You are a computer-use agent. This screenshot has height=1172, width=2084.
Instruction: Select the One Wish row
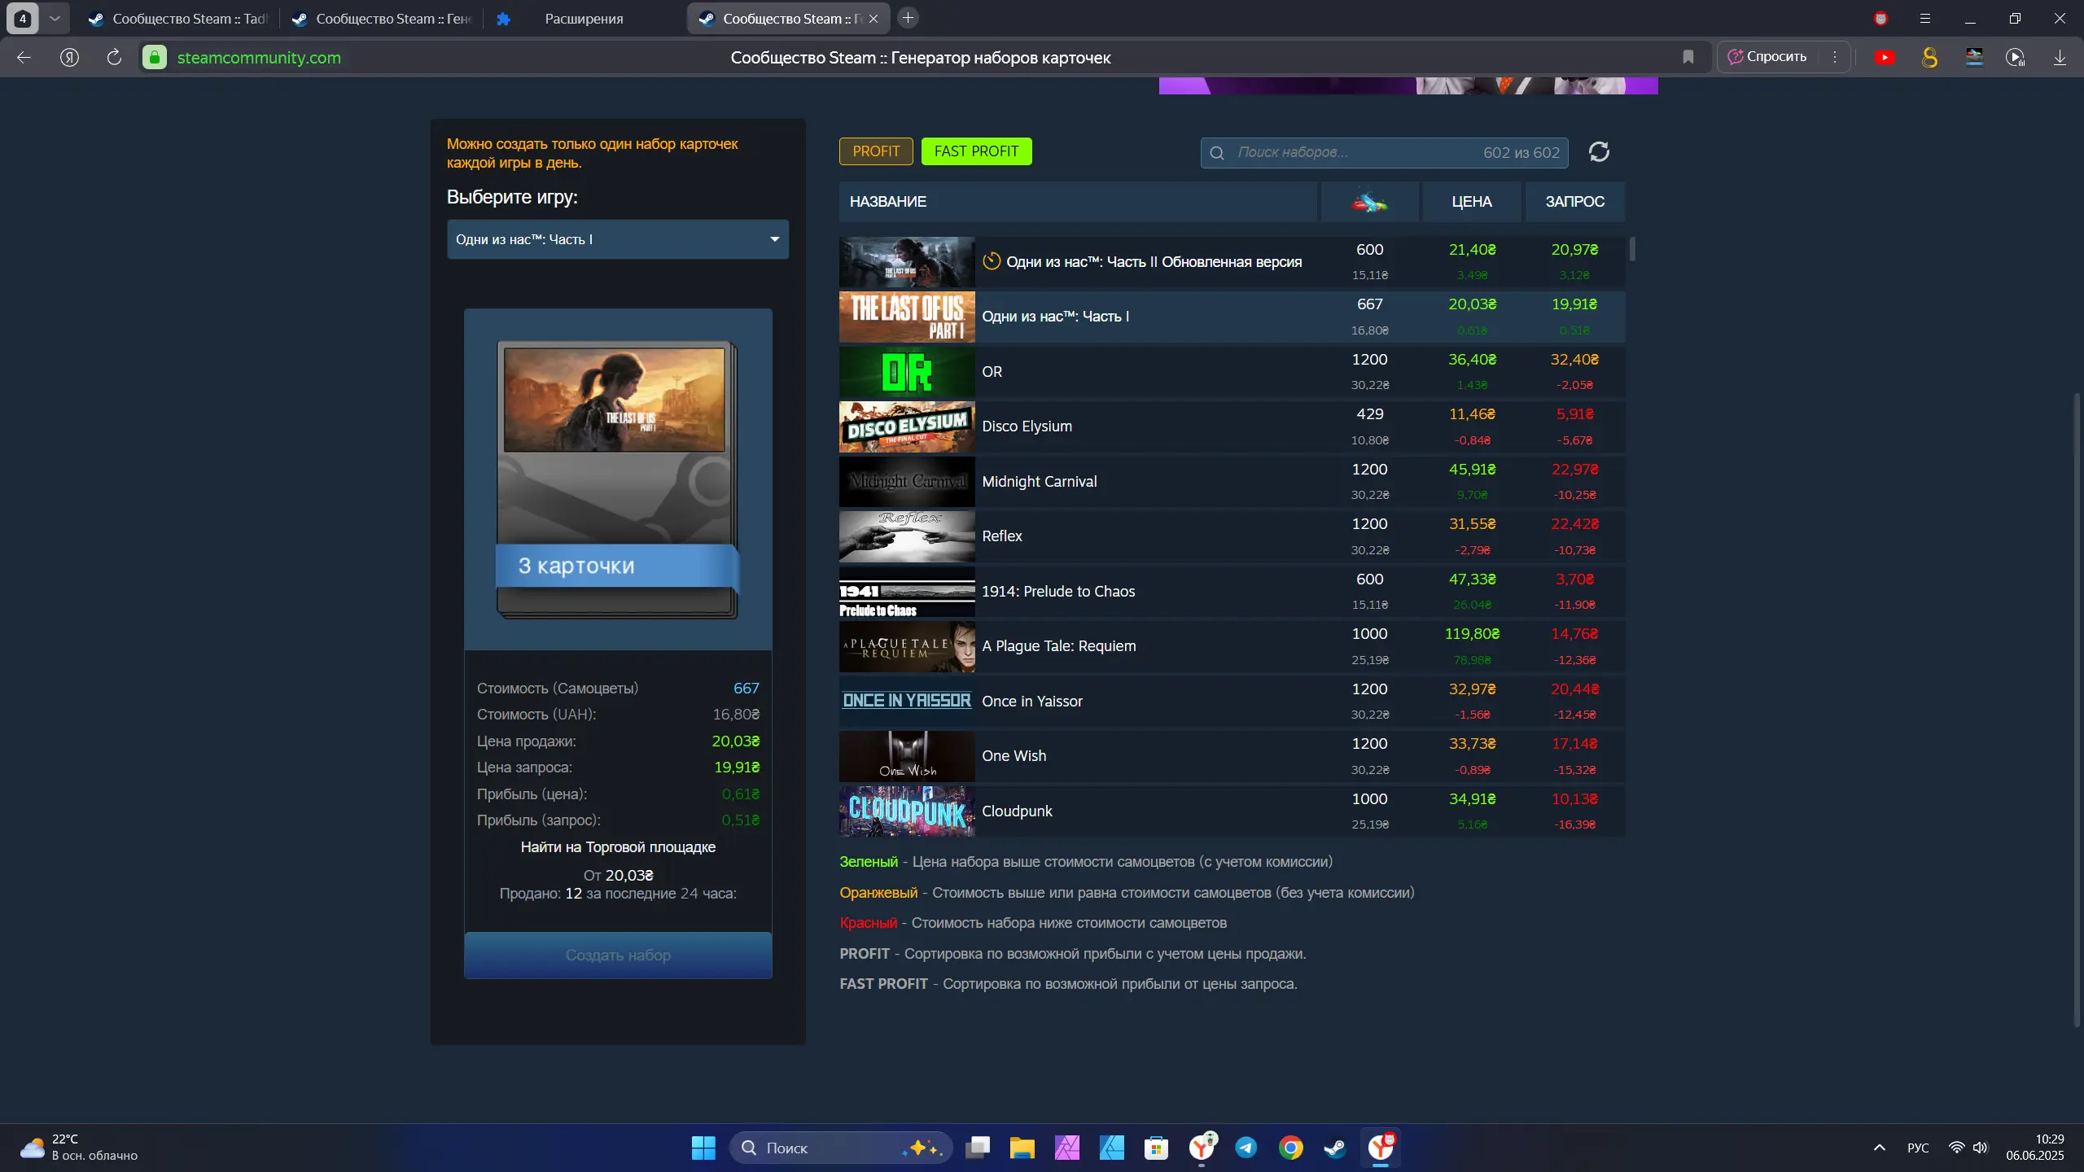(1232, 756)
